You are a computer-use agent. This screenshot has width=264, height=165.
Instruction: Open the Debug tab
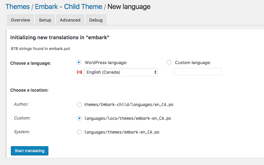pos(96,20)
